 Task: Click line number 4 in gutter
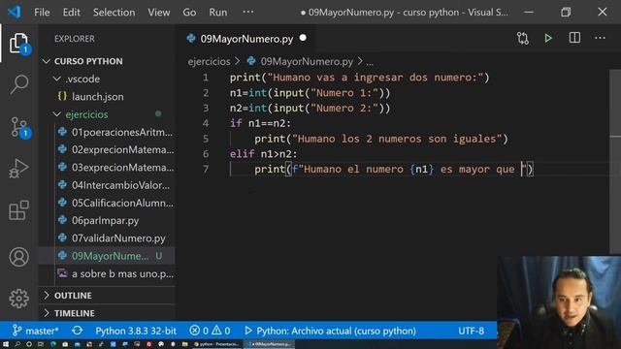click(x=206, y=123)
